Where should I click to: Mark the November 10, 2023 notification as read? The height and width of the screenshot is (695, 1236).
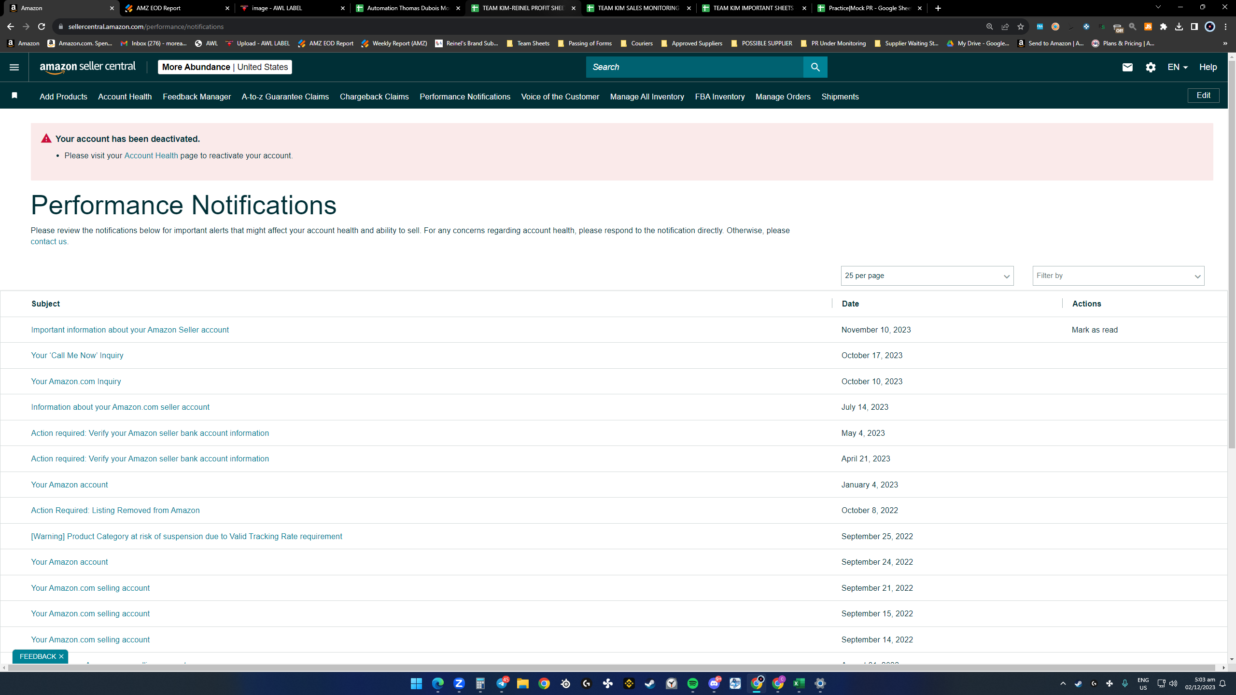(1095, 330)
